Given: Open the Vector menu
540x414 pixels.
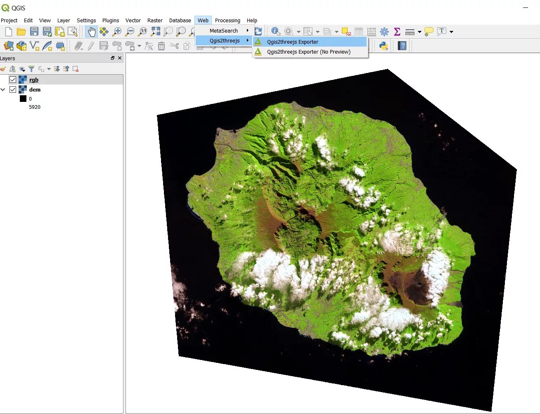Looking at the screenshot, I should pos(133,20).
